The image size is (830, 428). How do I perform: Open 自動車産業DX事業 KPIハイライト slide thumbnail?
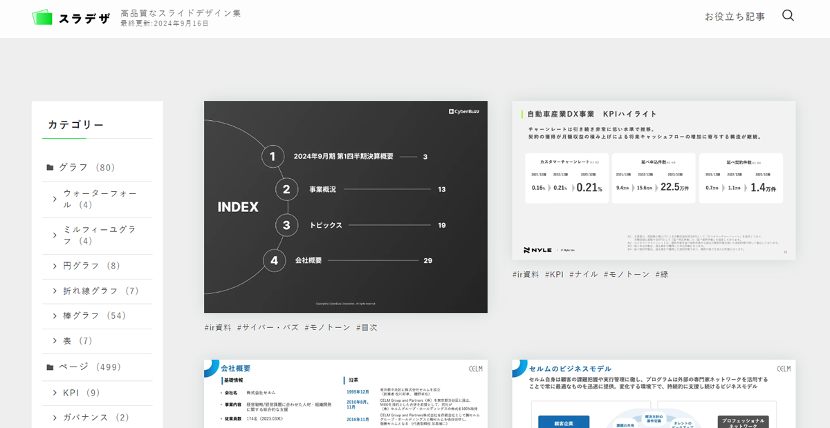pyautogui.click(x=654, y=181)
